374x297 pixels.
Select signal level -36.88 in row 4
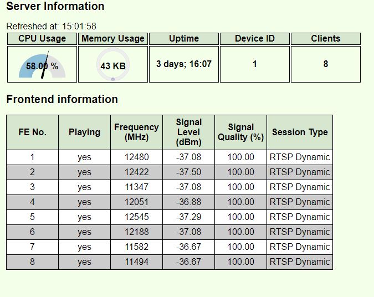(x=189, y=202)
